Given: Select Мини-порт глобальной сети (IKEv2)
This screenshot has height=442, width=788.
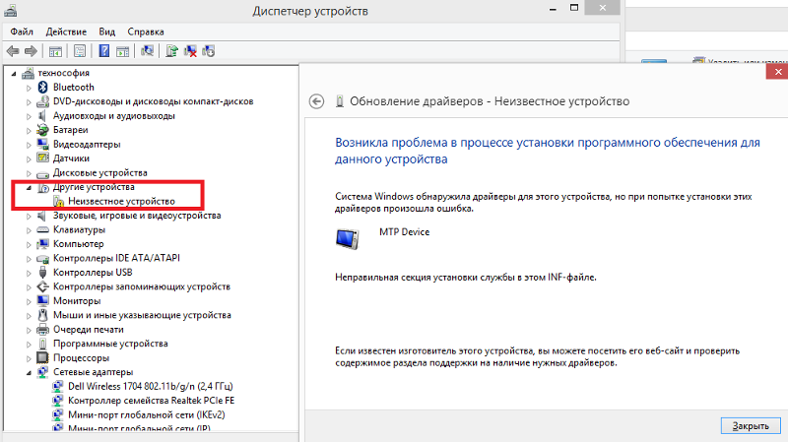Looking at the screenshot, I should click(146, 414).
